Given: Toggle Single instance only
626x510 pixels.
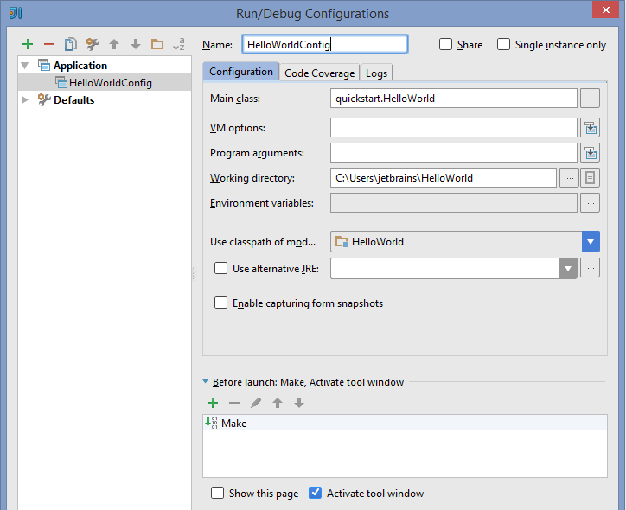Looking at the screenshot, I should pos(503,44).
